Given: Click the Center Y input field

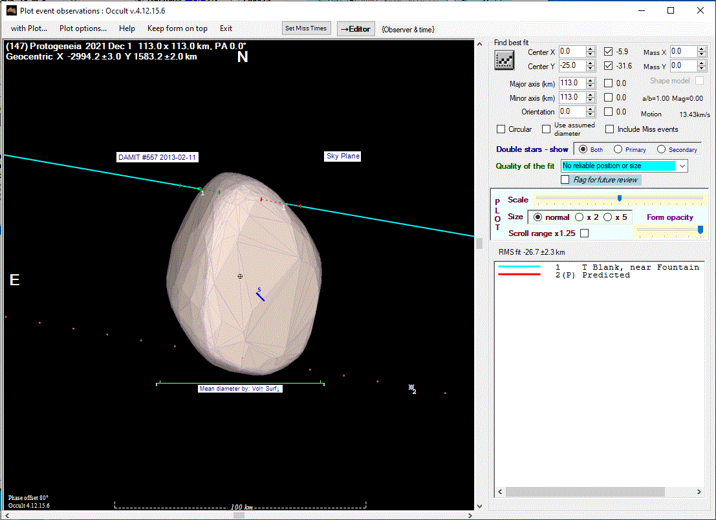Looking at the screenshot, I should coord(572,66).
